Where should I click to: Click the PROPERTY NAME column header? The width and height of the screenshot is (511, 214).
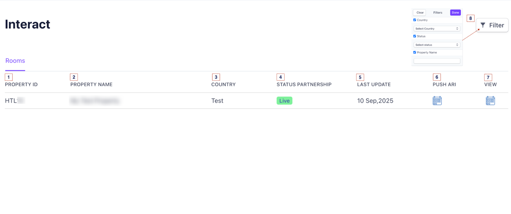(x=91, y=84)
